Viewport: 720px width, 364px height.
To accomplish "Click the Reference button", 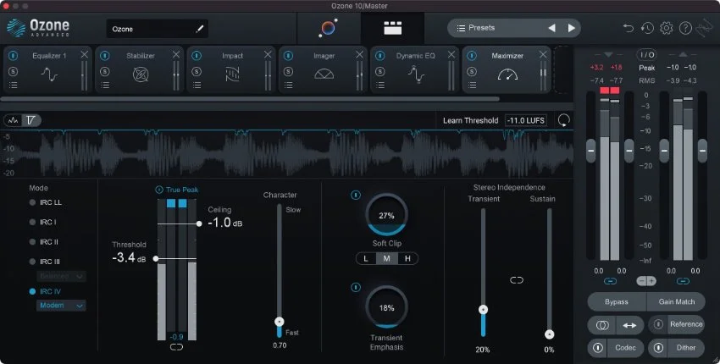I will tap(686, 324).
